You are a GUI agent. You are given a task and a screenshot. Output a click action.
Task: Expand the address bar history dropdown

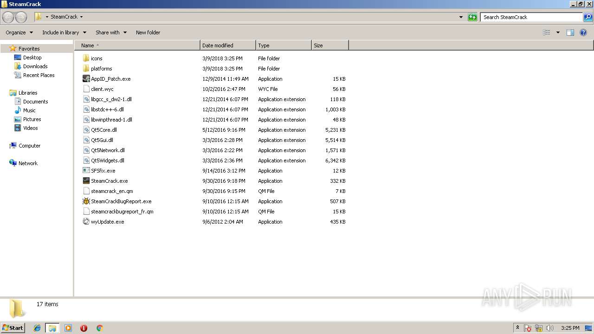click(461, 17)
